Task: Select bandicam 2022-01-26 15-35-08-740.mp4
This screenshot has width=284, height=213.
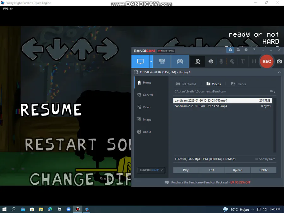Action: click(222, 101)
